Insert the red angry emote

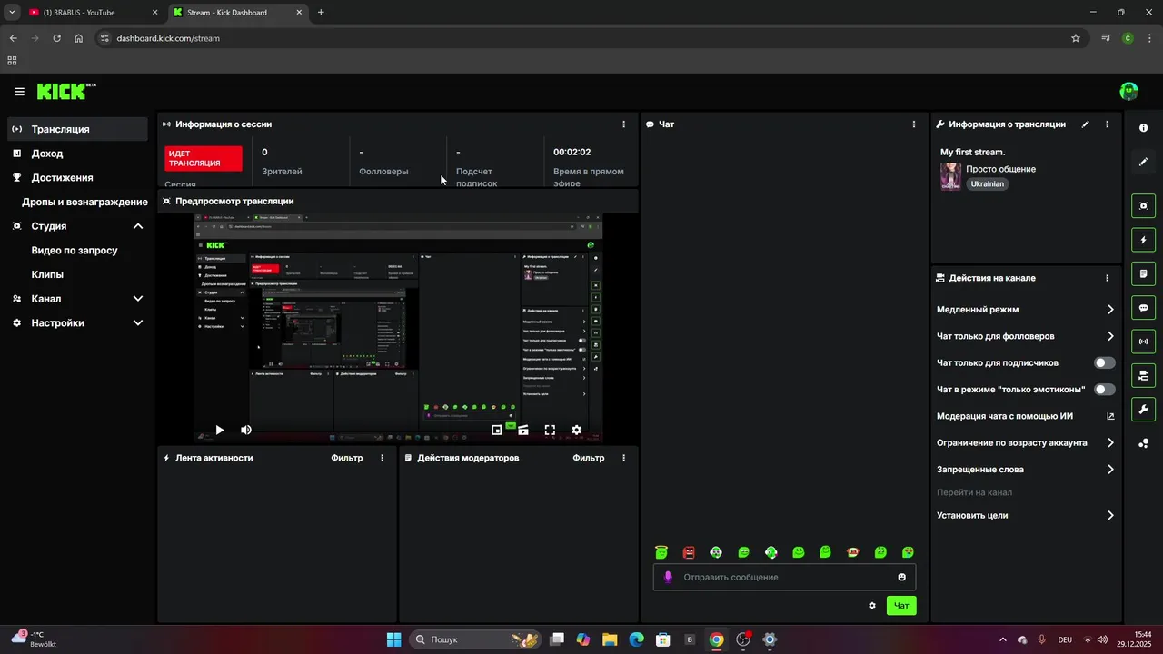click(x=689, y=551)
